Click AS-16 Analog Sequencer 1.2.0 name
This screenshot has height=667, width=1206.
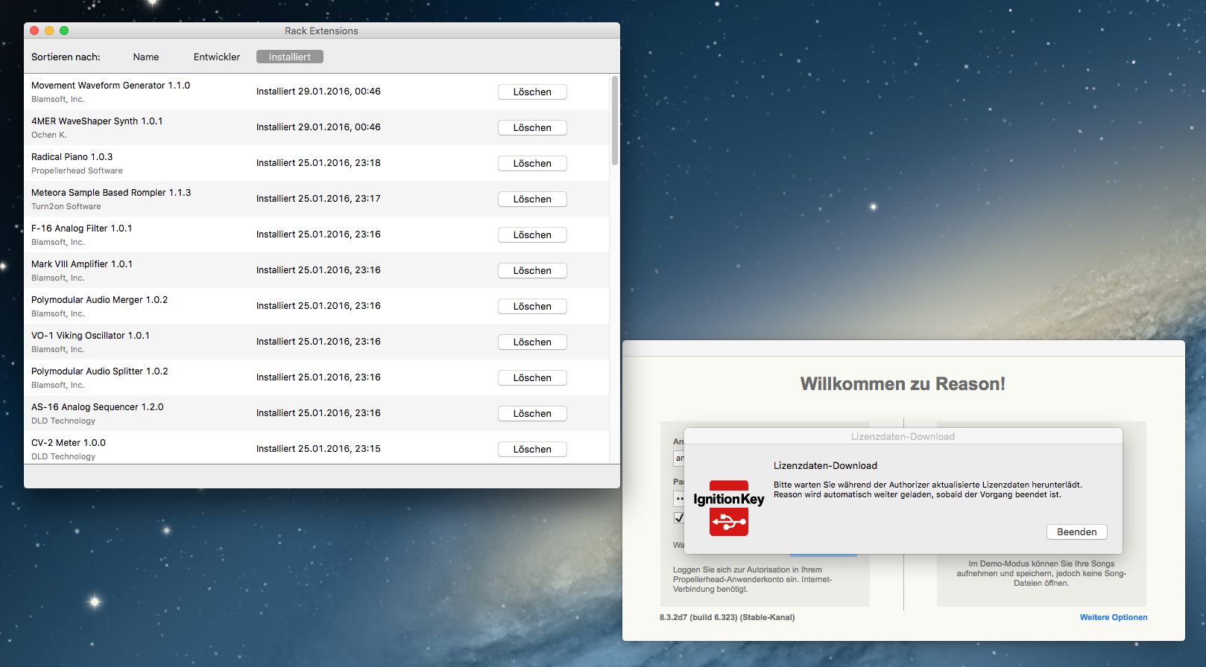pos(98,407)
